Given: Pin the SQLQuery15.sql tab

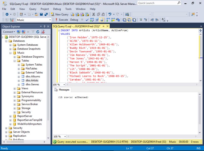Looking at the screenshot, I should click(103, 26).
